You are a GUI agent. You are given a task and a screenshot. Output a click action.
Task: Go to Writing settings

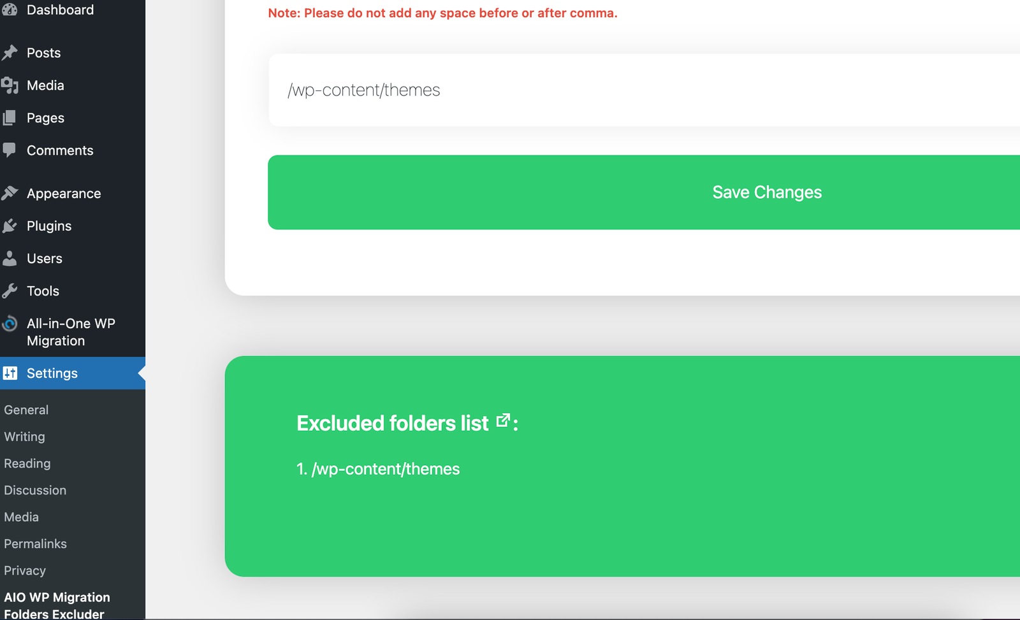point(25,436)
